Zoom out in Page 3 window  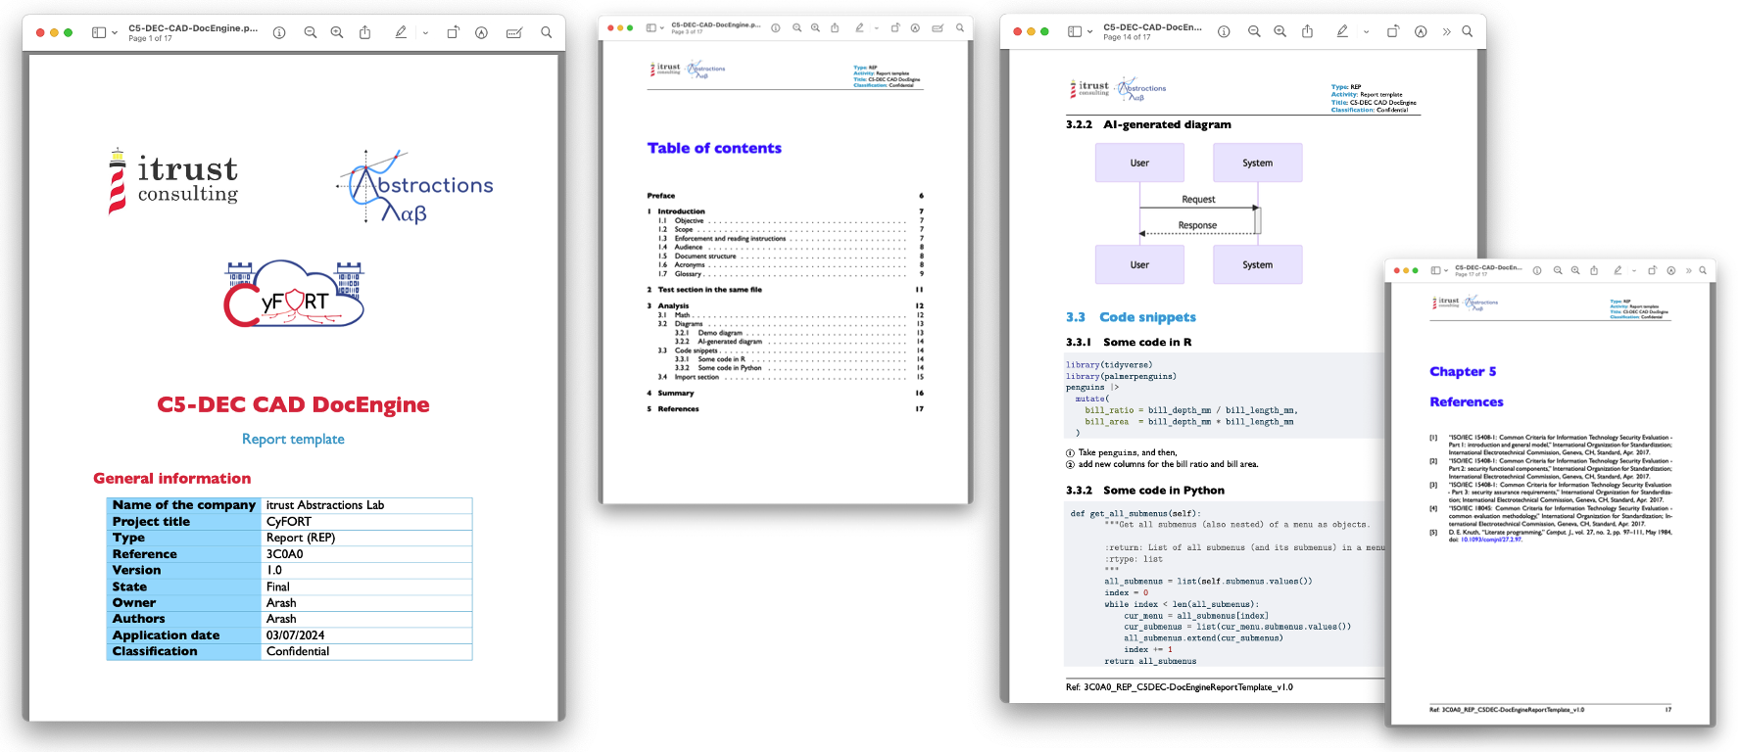(797, 27)
